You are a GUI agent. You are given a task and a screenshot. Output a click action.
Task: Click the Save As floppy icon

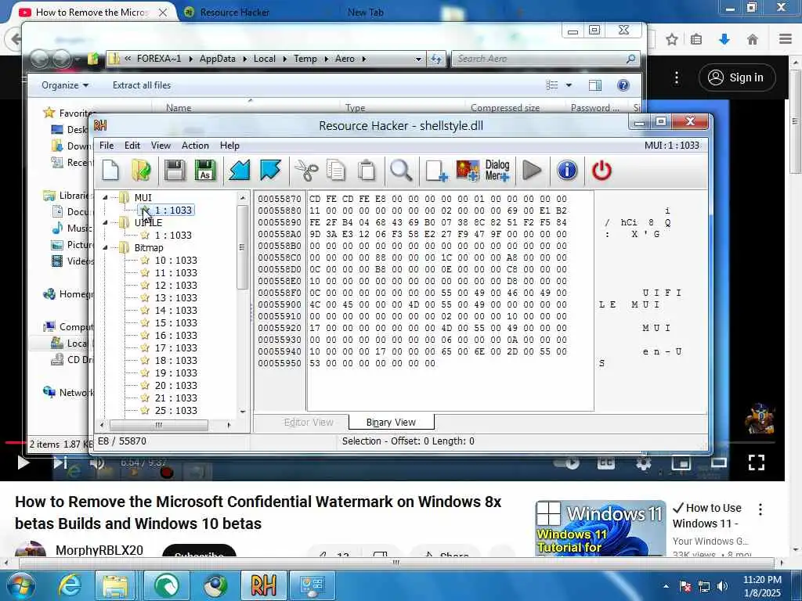click(205, 170)
